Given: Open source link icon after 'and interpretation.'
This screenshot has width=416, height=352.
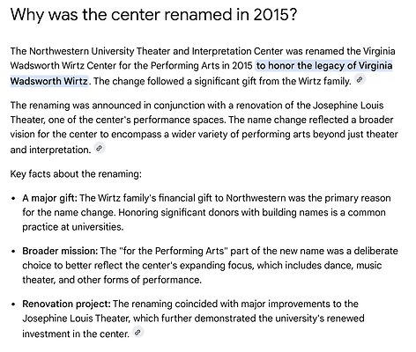Looking at the screenshot, I should [100, 149].
